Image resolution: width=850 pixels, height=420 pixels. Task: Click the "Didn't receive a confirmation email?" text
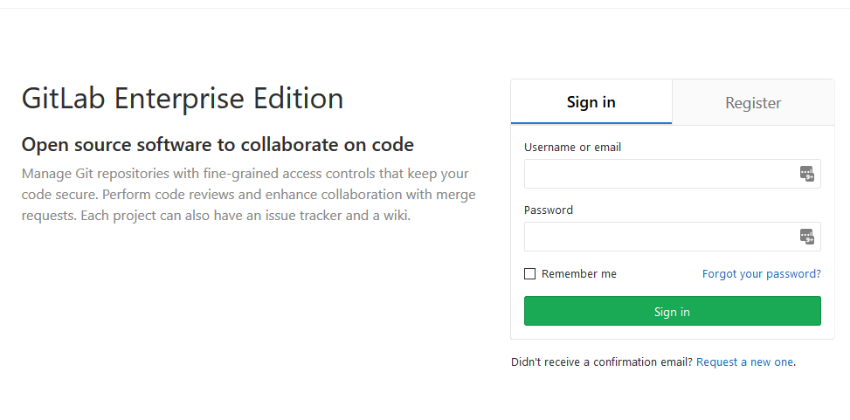pyautogui.click(x=602, y=362)
